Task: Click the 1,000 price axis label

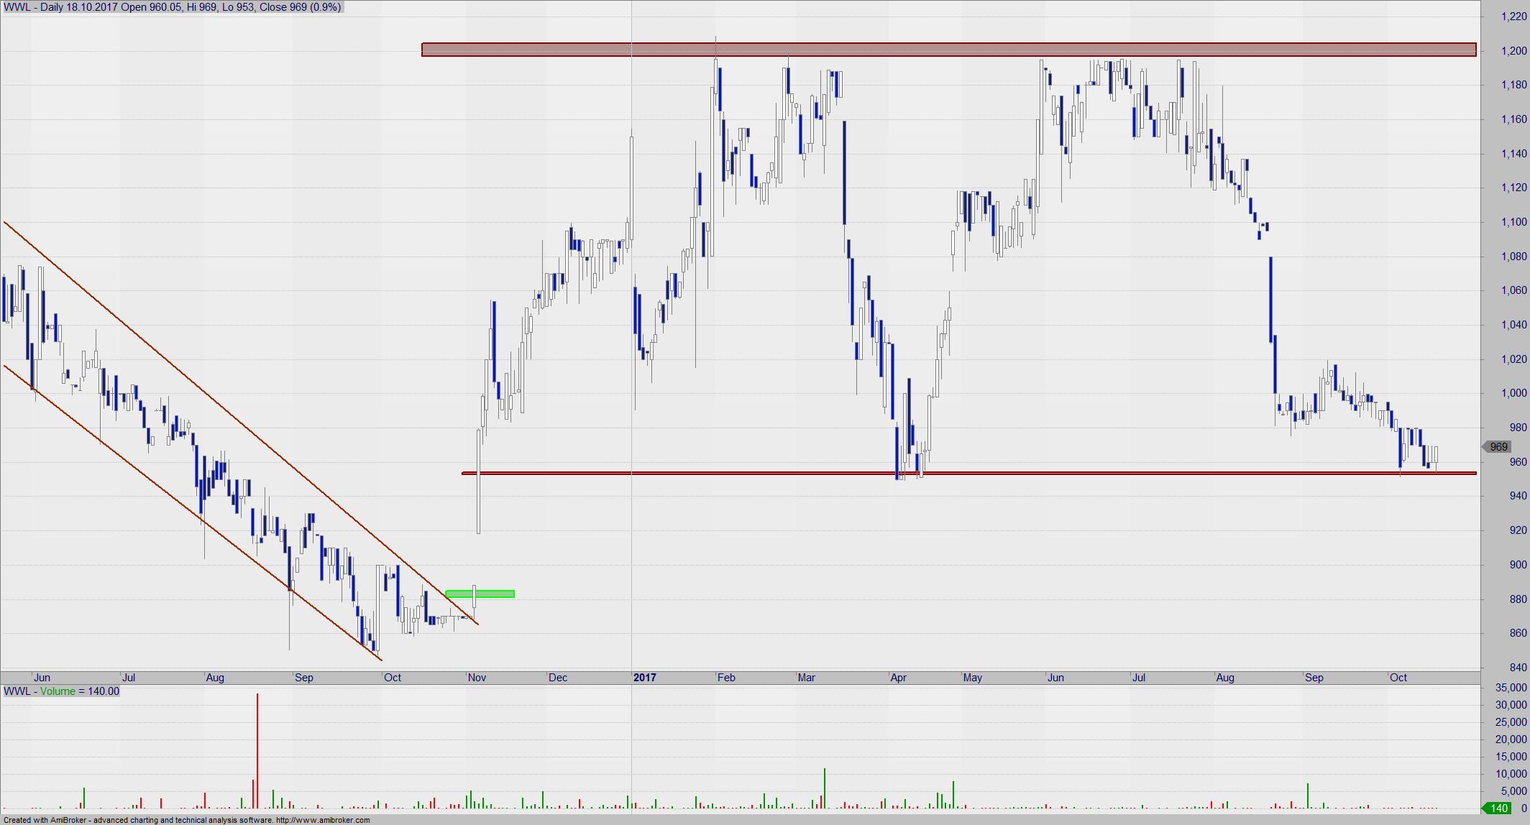Action: (x=1513, y=393)
